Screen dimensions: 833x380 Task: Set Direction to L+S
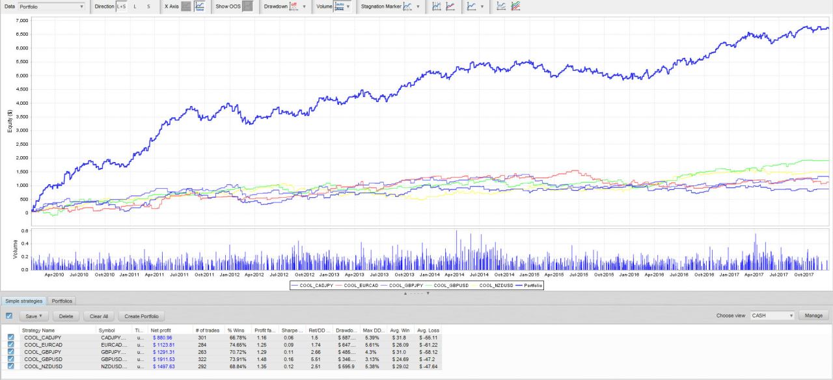(121, 7)
